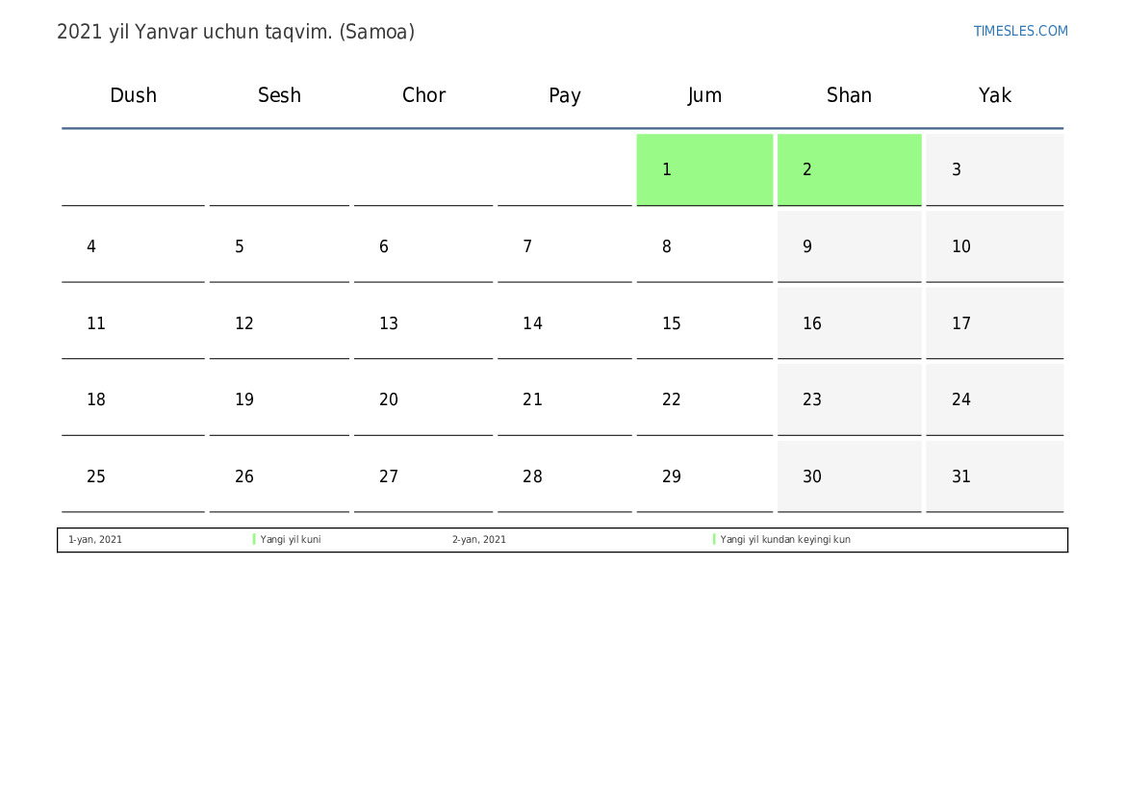Select January 2 green holiday cell
The width and height of the screenshot is (1125, 796).
click(x=849, y=169)
